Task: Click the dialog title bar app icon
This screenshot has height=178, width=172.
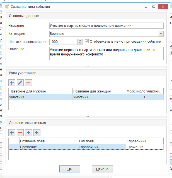Action: coord(7,6)
